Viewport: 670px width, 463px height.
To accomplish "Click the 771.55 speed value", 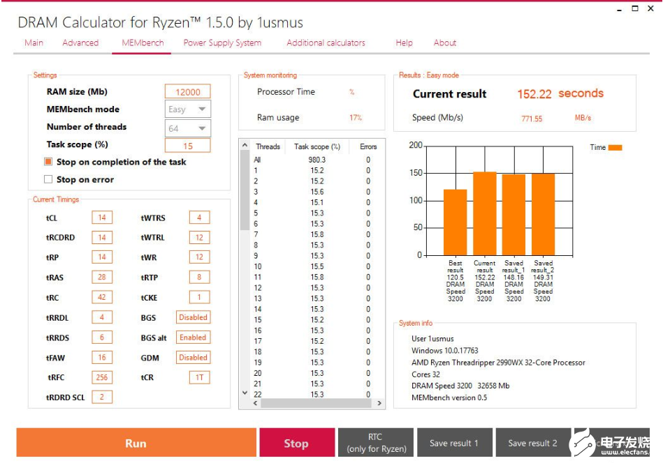I will 532,119.
